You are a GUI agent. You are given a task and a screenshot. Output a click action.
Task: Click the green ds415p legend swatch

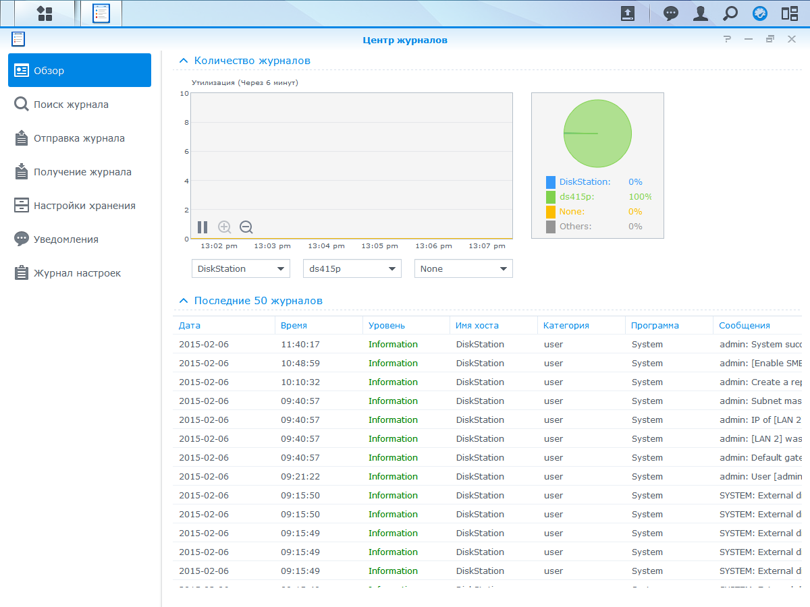click(x=551, y=197)
